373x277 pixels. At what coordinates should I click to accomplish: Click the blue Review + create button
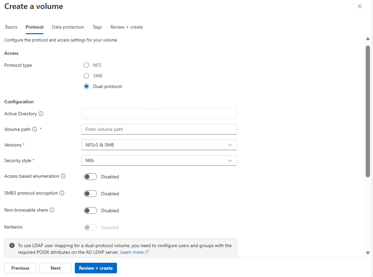point(96,268)
